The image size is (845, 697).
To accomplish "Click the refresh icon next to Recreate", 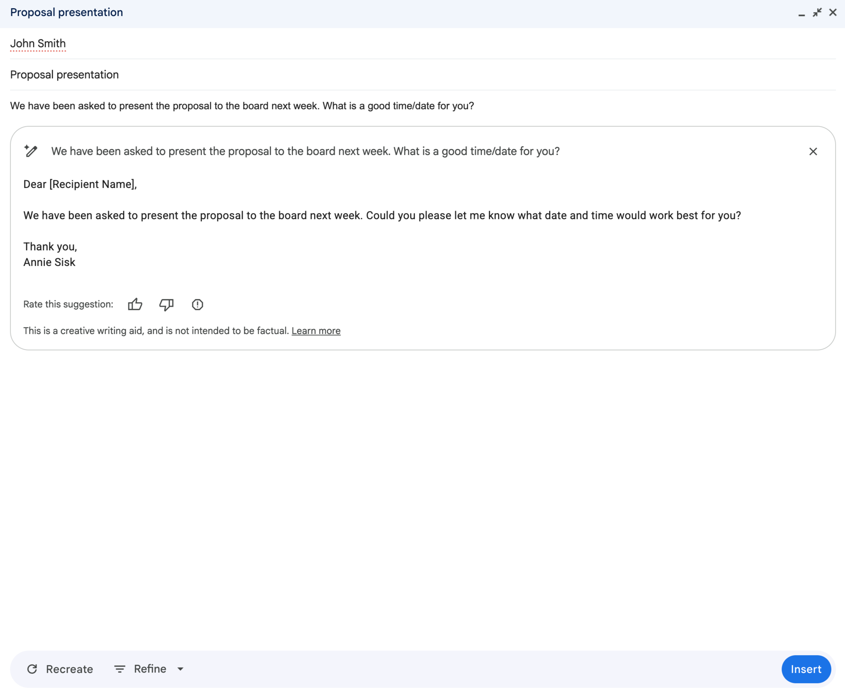I will [x=33, y=669].
